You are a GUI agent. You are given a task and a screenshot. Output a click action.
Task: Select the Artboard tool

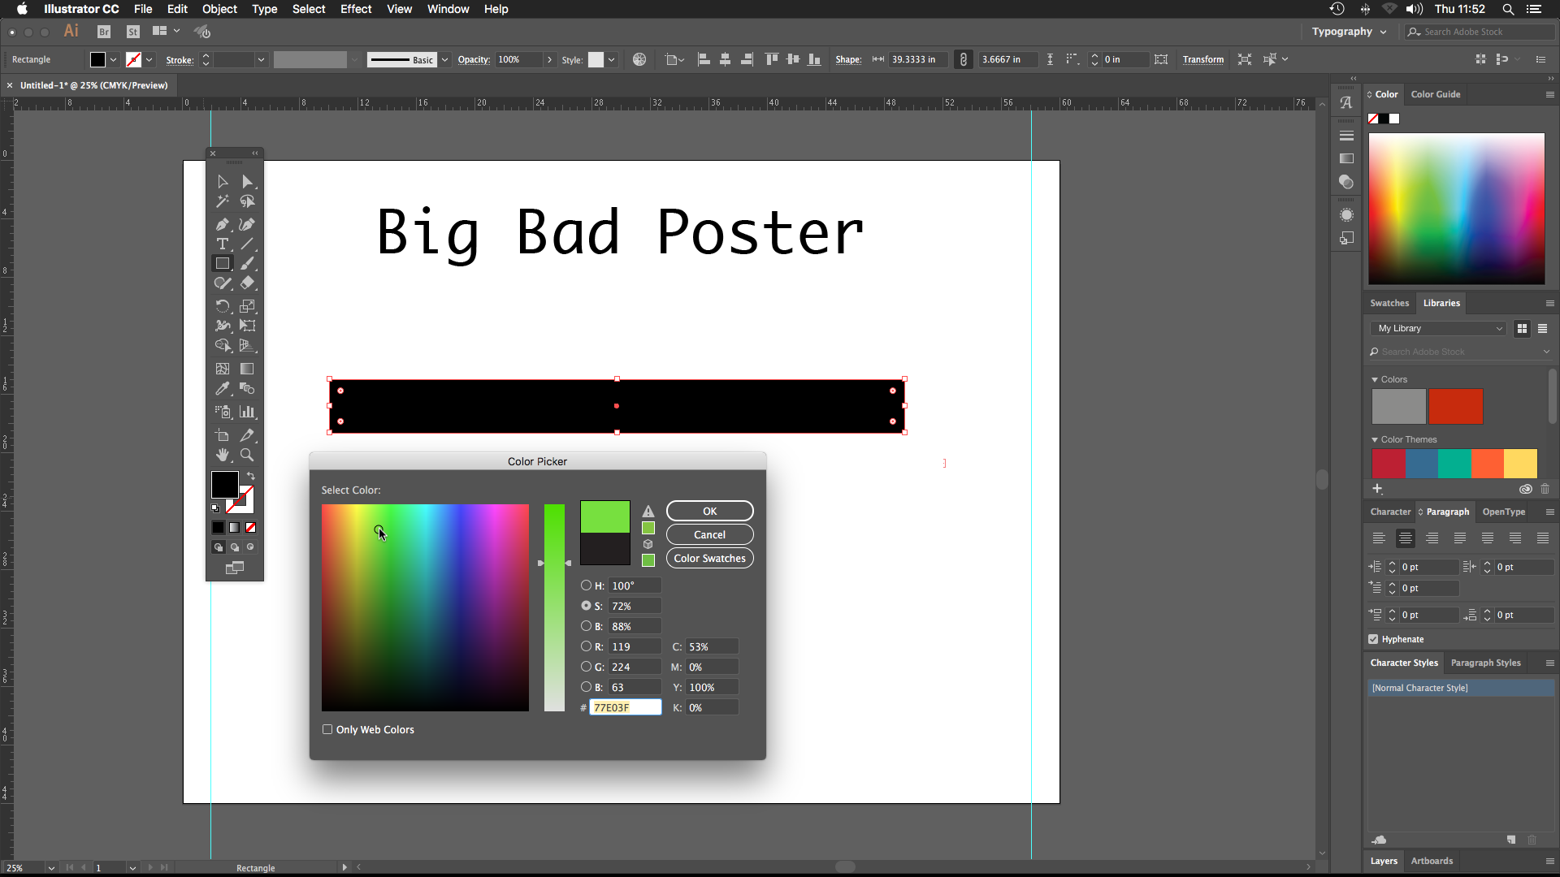click(x=222, y=435)
